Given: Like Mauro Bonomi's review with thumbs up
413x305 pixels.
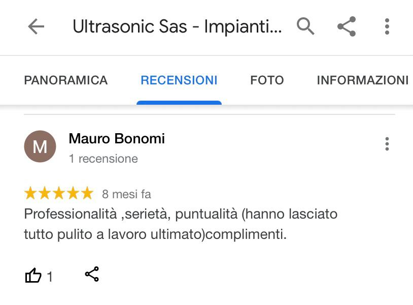Looking at the screenshot, I should point(33,274).
